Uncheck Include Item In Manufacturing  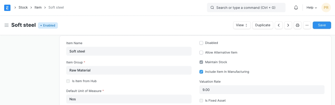tap(201, 72)
